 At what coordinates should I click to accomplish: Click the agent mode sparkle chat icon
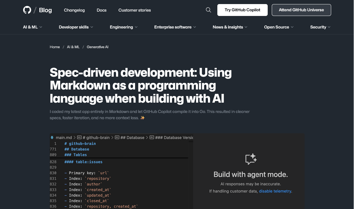point(250,159)
